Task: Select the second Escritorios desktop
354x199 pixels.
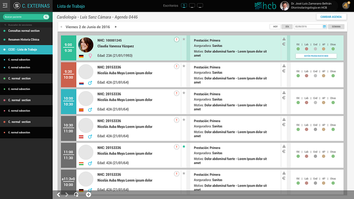Action: (192, 6)
